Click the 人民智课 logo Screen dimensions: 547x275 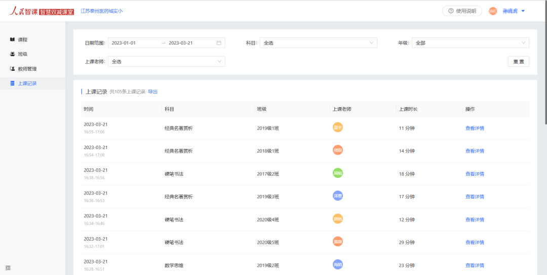[42, 11]
